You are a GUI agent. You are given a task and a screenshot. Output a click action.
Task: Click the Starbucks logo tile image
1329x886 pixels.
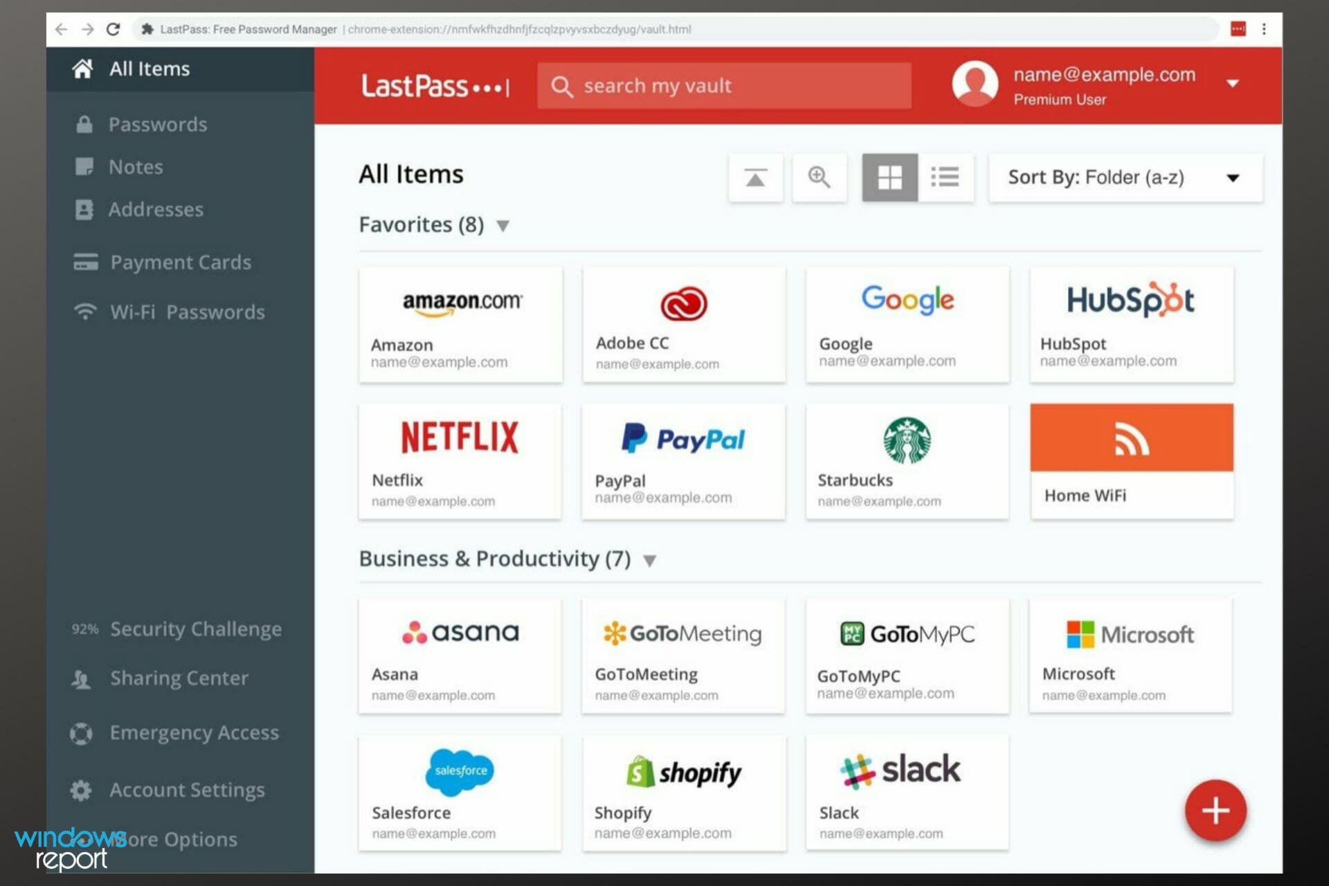pyautogui.click(x=907, y=440)
